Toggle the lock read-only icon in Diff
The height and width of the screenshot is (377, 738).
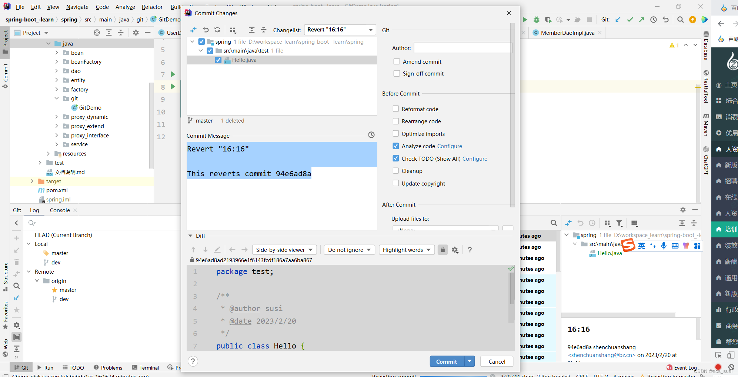coord(443,250)
